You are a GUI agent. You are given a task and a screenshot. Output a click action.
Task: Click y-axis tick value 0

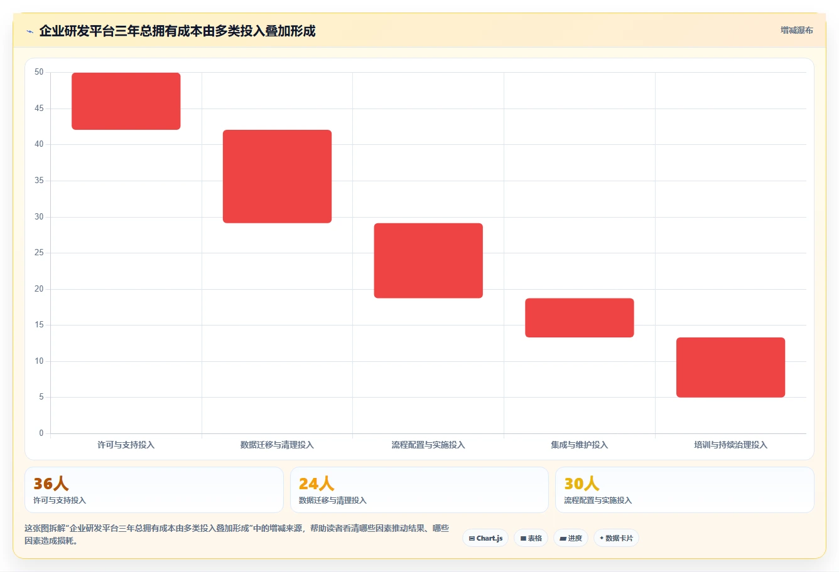tap(41, 433)
